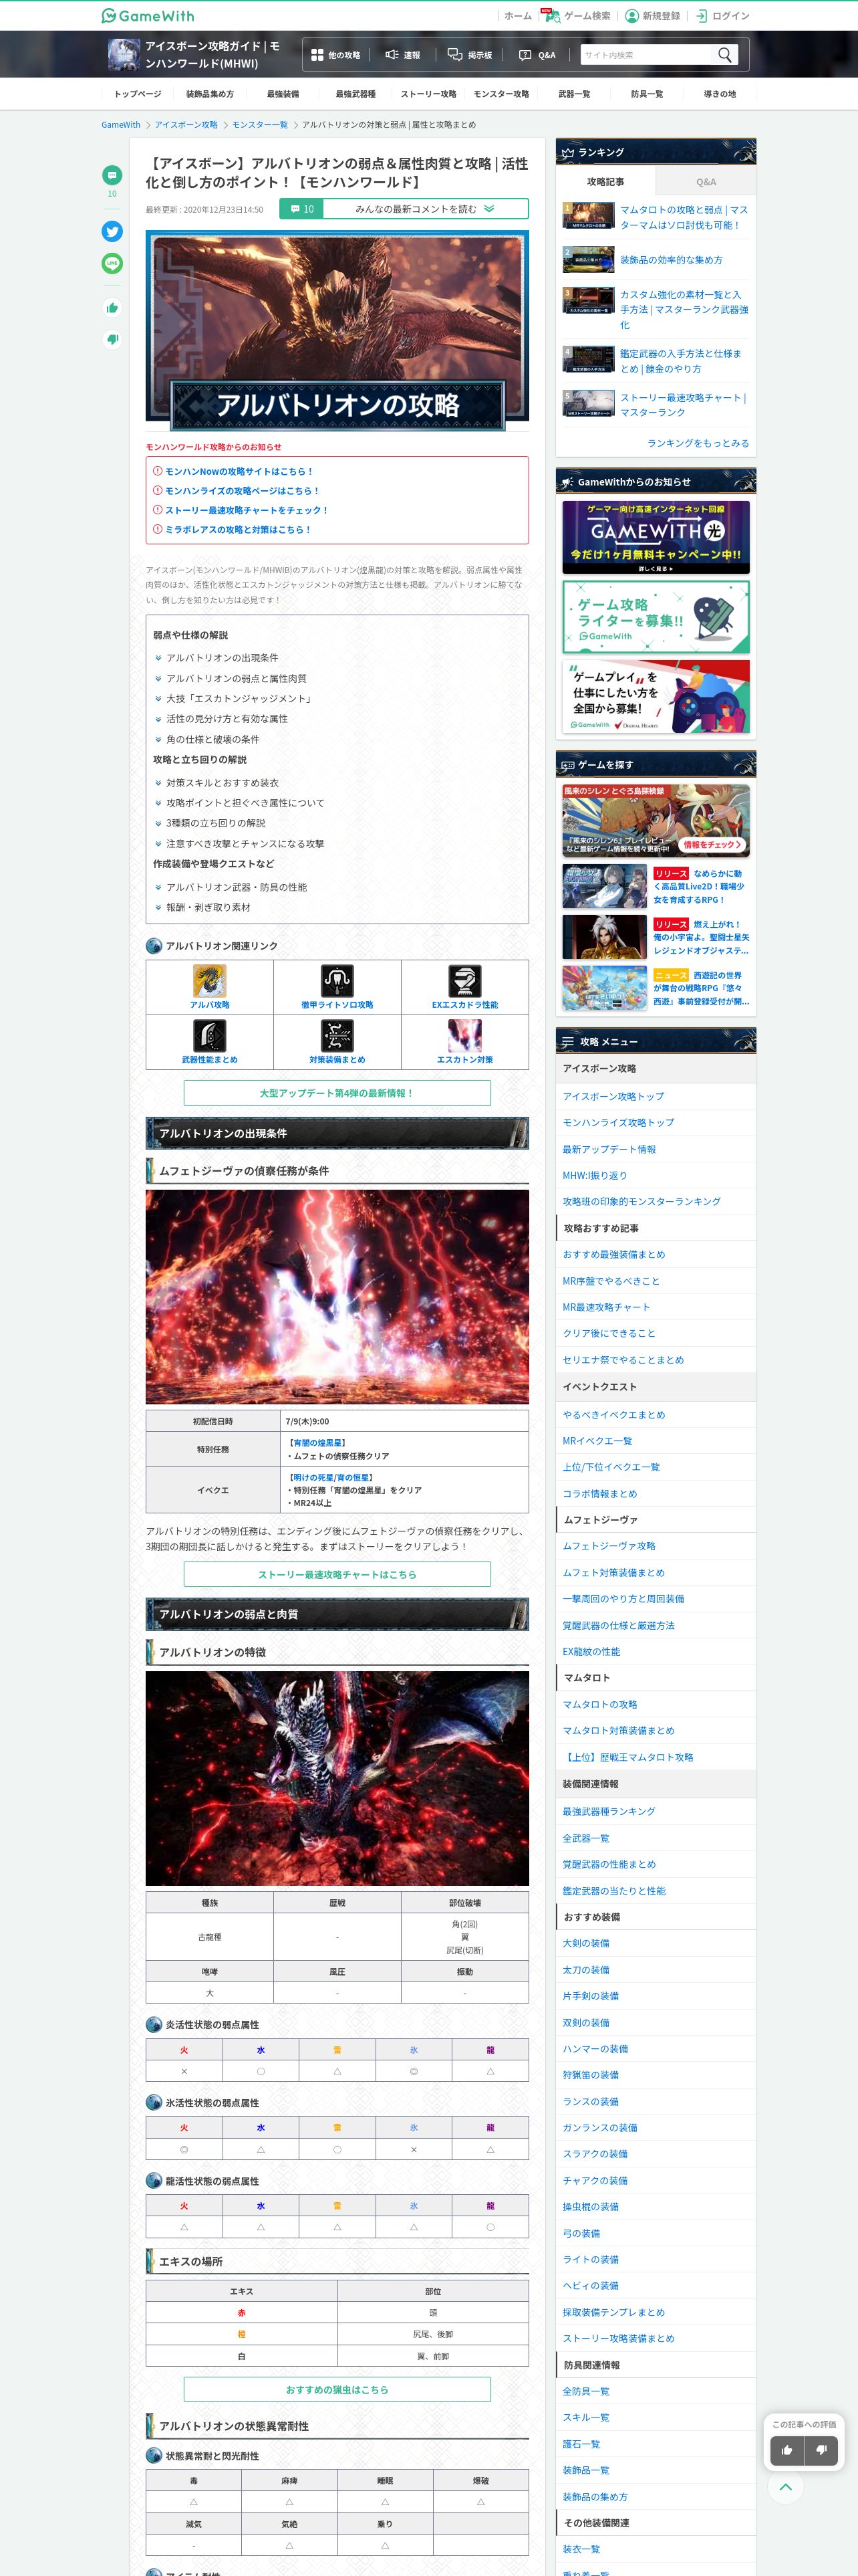Select 導きの地 navigation item
This screenshot has height=2576, width=858.
pos(719,94)
